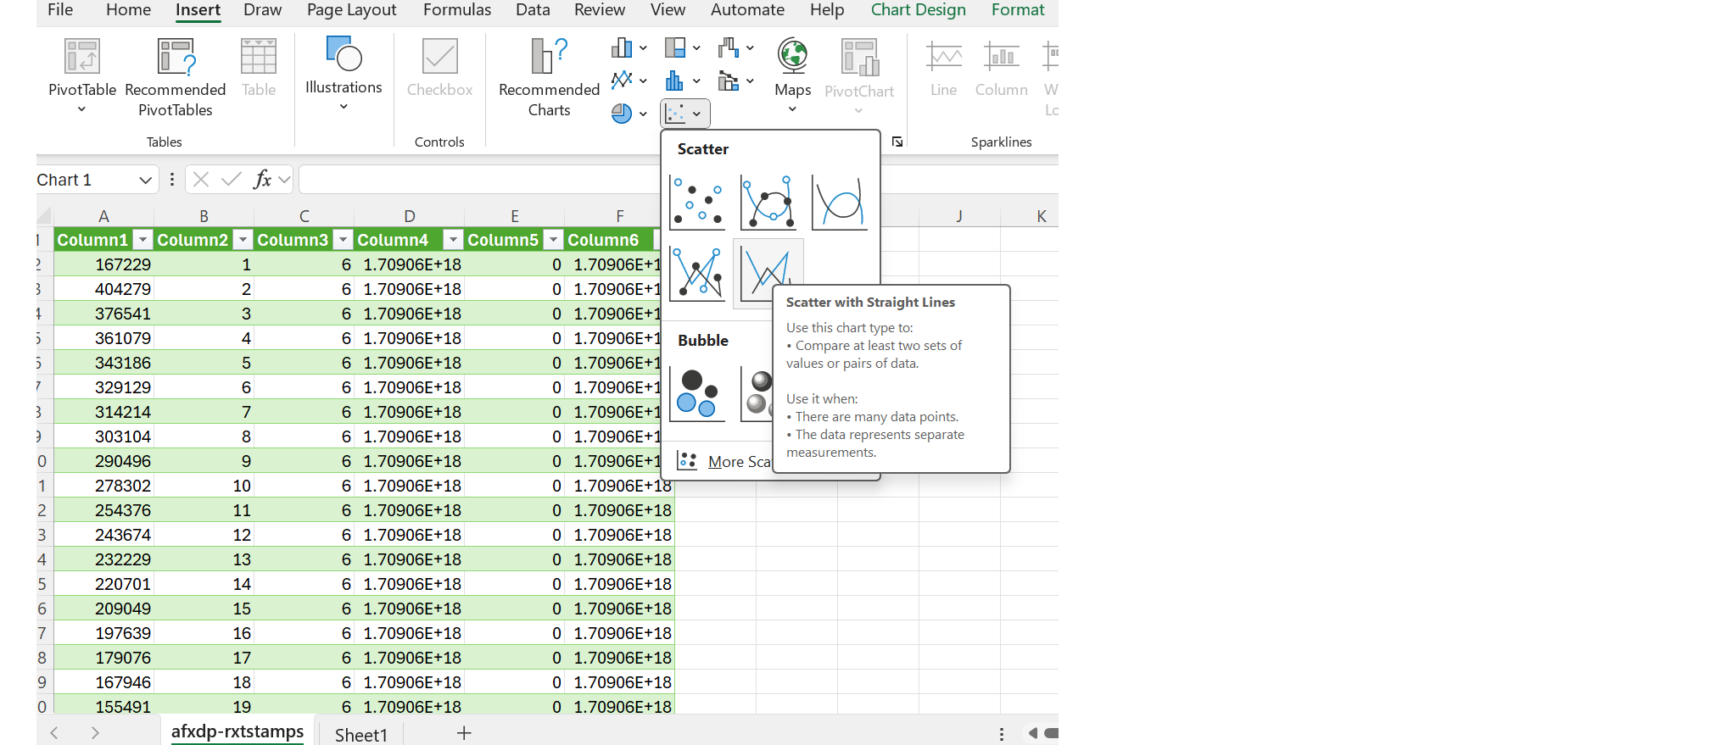This screenshot has width=1715, height=745.
Task: Select the basic Scatter chart icon
Action: pyautogui.click(x=697, y=203)
